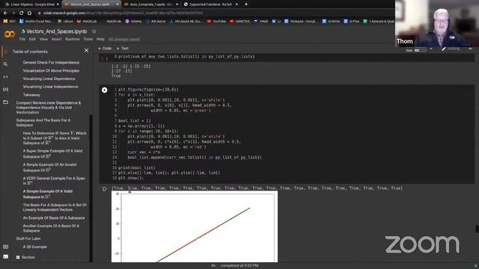Image resolution: width=479 pixels, height=269 pixels.
Task: Open the A Plan bookmark
Action: tap(352, 22)
